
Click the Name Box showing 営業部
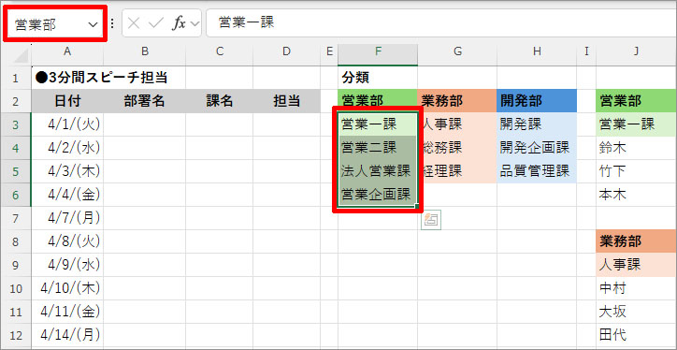(x=54, y=24)
